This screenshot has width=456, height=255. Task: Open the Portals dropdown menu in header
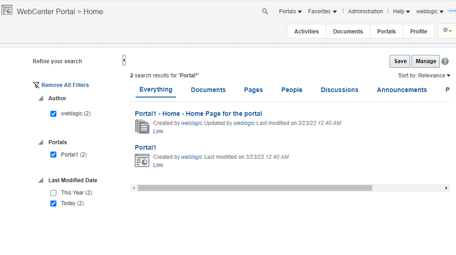(290, 11)
